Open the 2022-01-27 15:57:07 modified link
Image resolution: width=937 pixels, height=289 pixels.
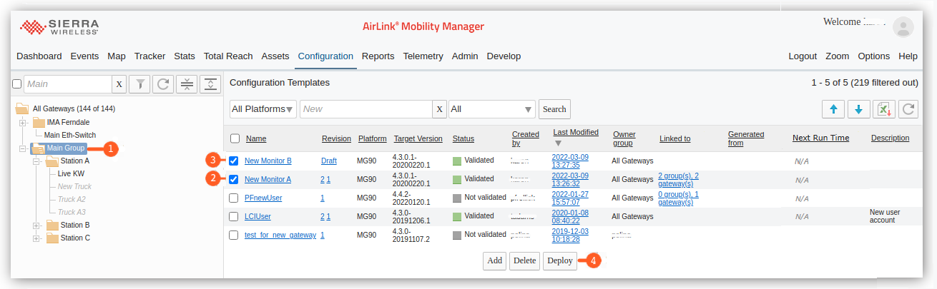[x=570, y=198]
